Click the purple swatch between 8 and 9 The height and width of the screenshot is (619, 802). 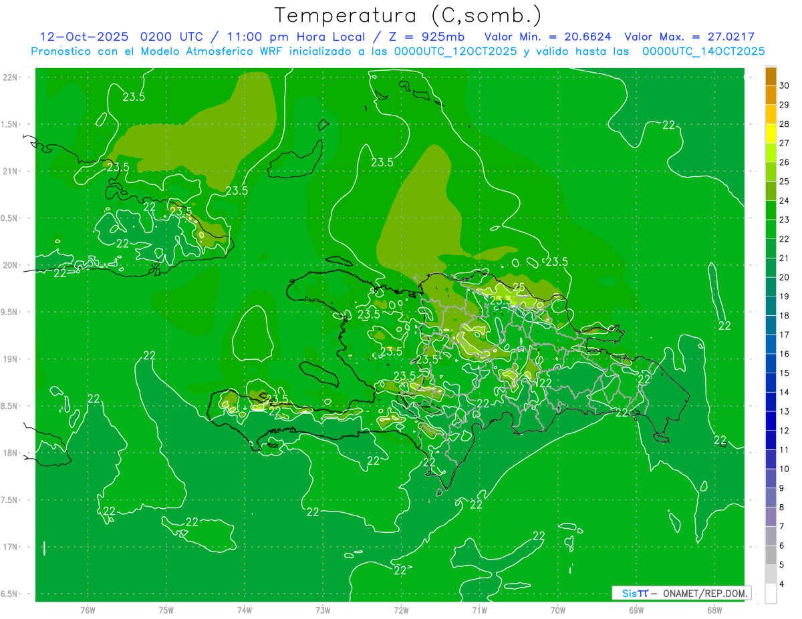point(771,497)
